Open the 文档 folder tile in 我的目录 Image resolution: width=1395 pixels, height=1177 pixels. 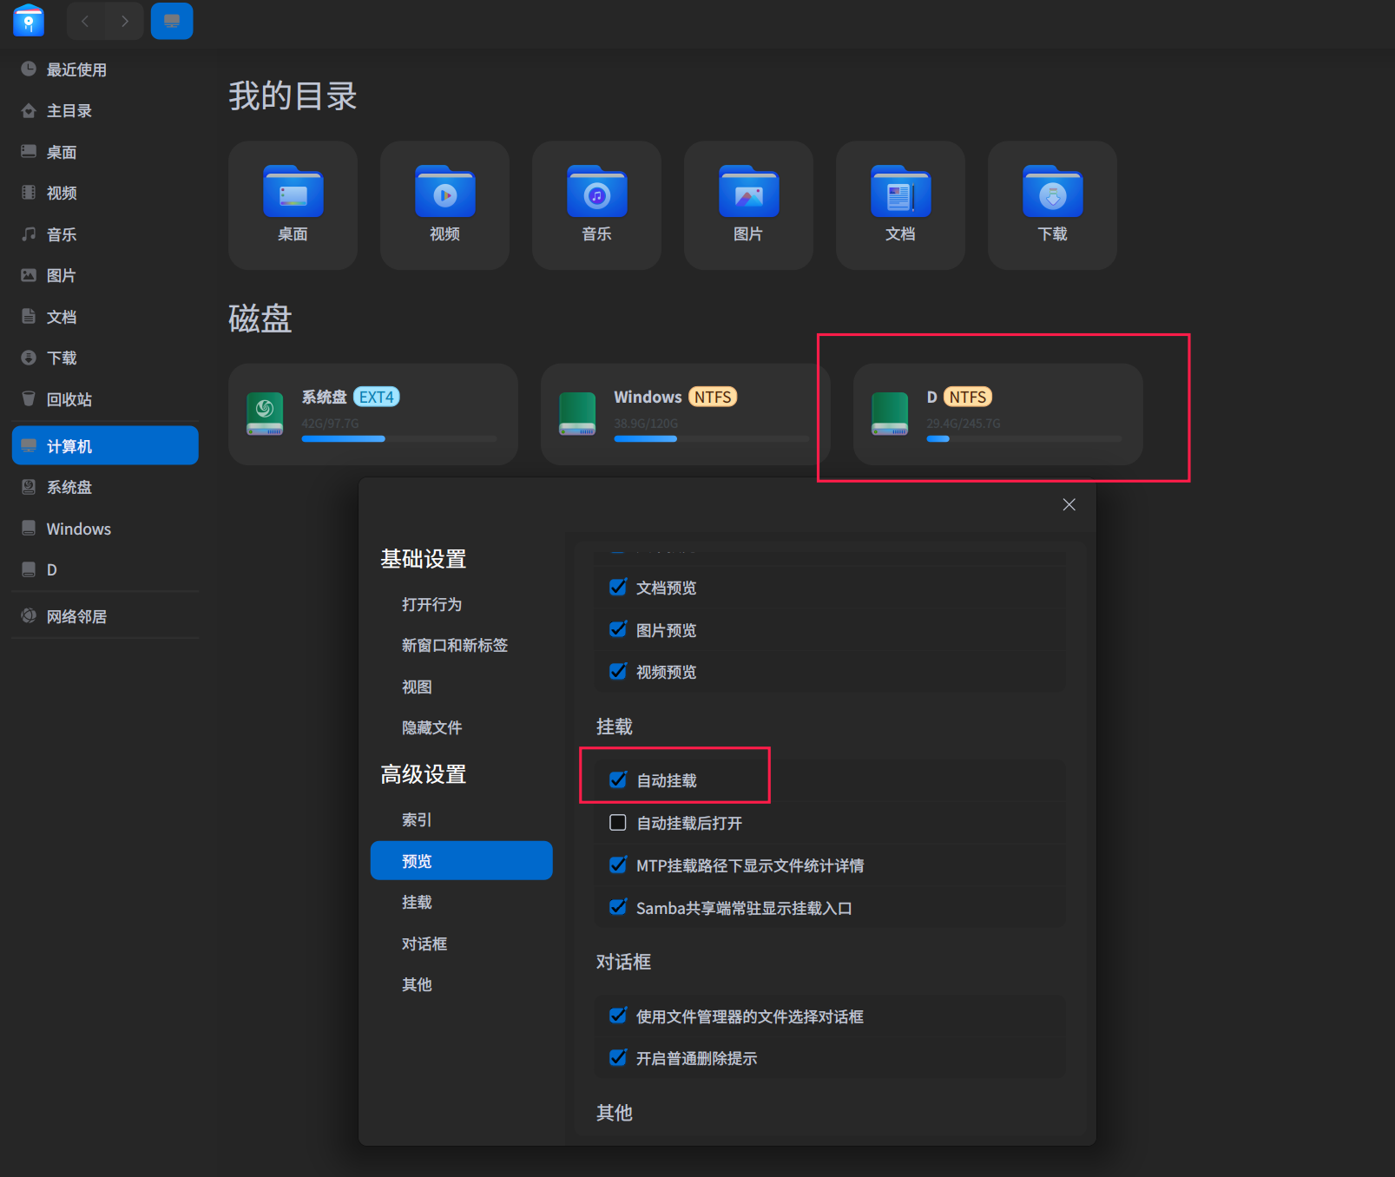pos(900,205)
